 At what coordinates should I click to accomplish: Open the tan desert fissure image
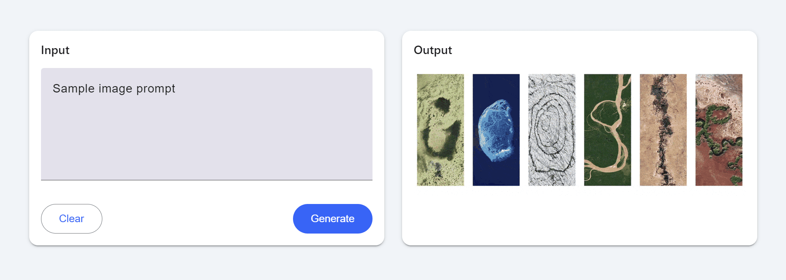point(663,130)
